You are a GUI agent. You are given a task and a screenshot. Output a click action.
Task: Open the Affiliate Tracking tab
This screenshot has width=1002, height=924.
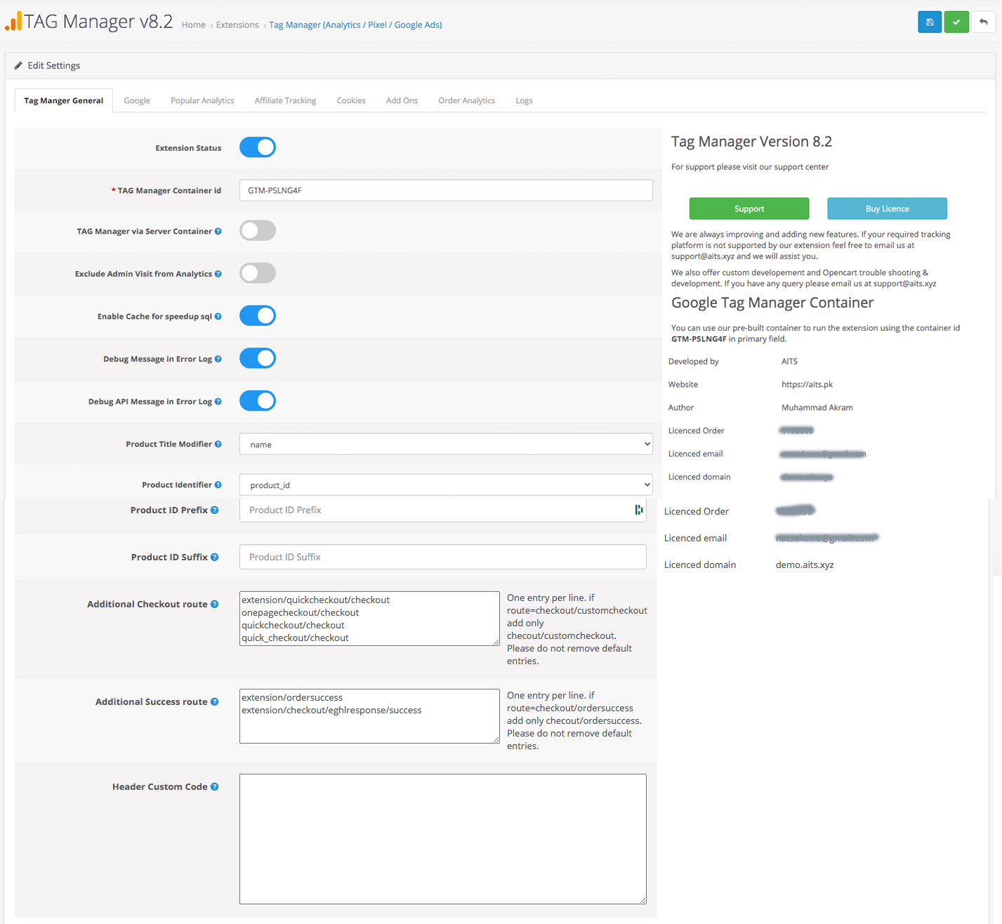pyautogui.click(x=285, y=100)
